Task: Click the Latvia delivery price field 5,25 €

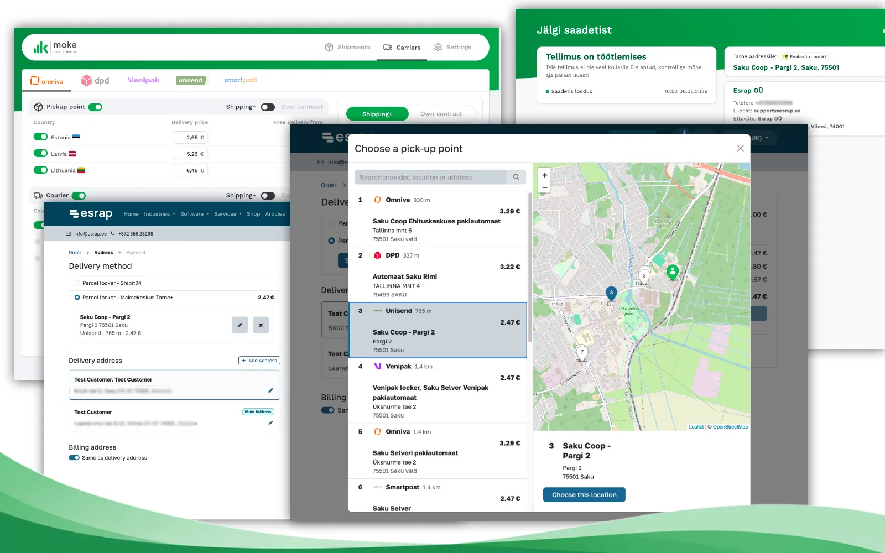Action: [x=190, y=154]
